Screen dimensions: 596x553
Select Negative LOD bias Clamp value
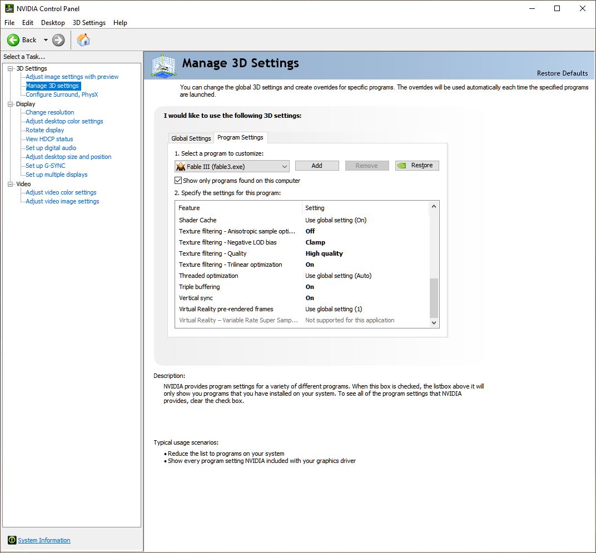315,242
